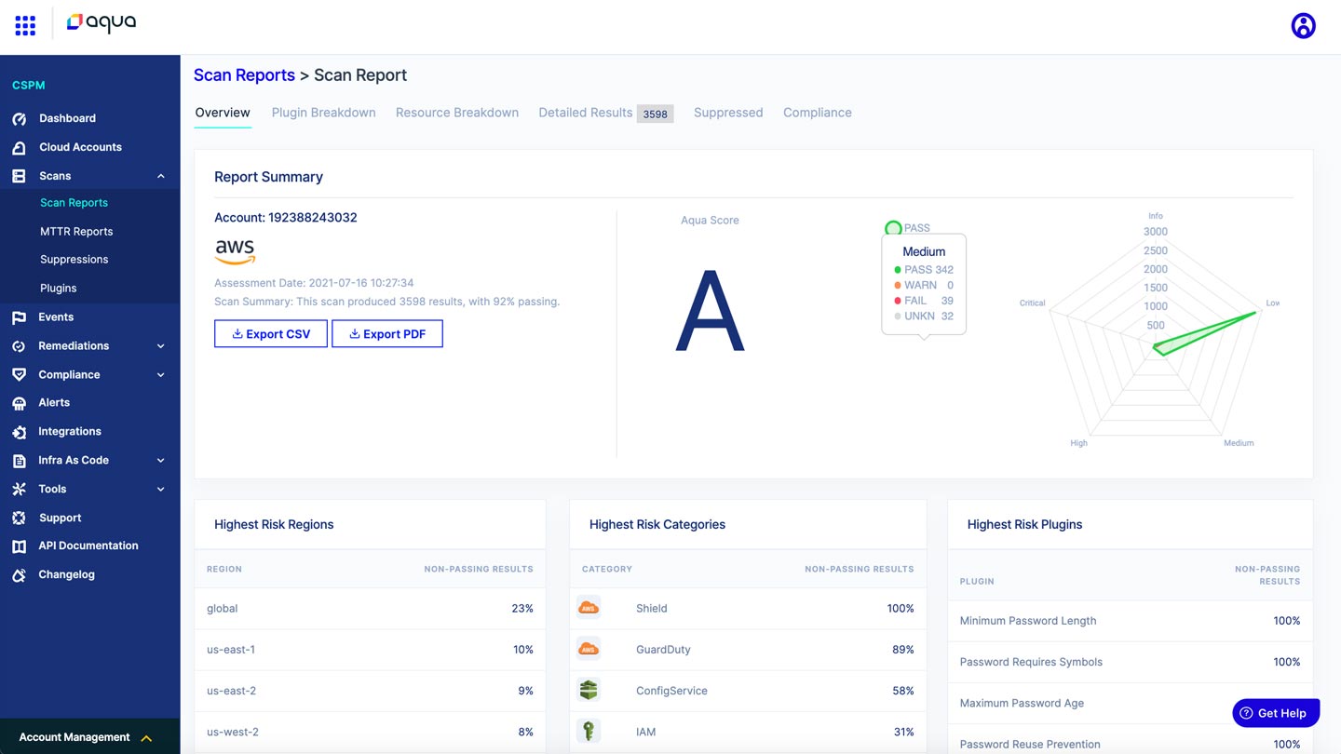Click the ConfigService category icon
The height and width of the screenshot is (754, 1341).
pos(588,690)
